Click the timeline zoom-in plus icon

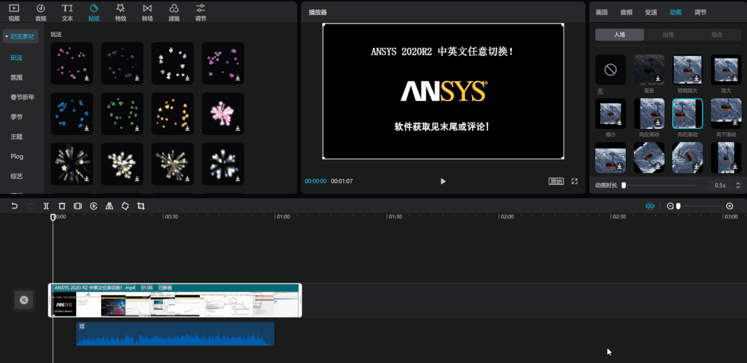pos(729,206)
